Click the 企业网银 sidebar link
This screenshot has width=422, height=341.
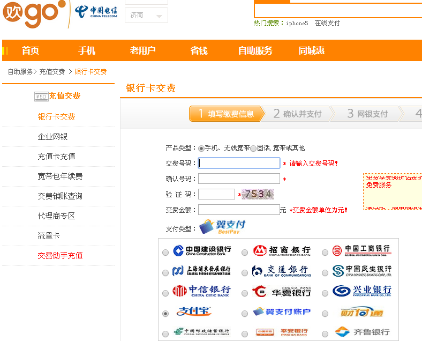click(x=52, y=137)
